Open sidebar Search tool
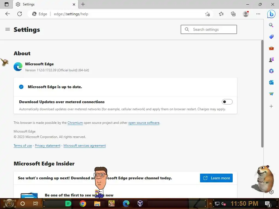 click(x=271, y=25)
